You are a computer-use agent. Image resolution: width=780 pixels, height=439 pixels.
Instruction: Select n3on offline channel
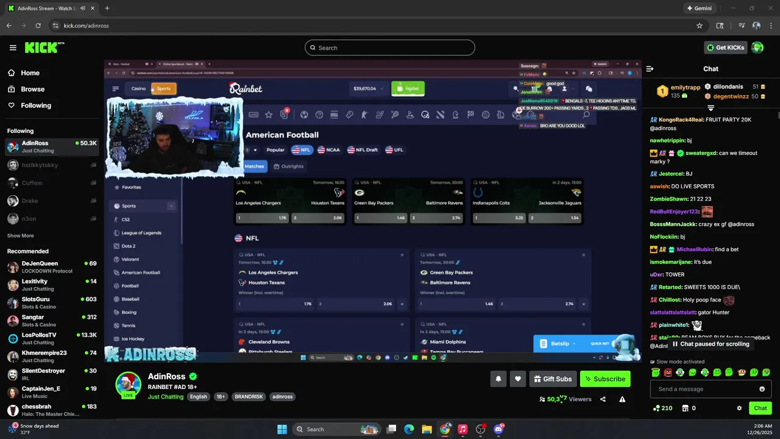(x=51, y=218)
